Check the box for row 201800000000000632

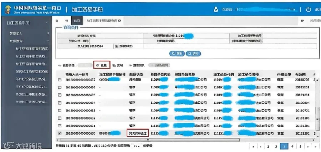coord(60,118)
